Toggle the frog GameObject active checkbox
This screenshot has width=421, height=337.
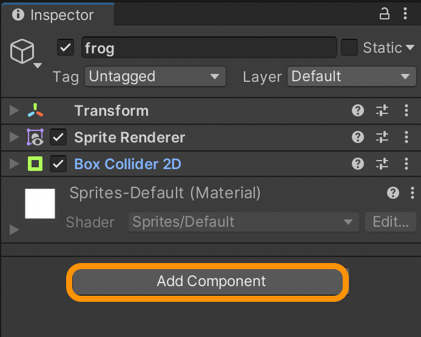click(x=66, y=47)
